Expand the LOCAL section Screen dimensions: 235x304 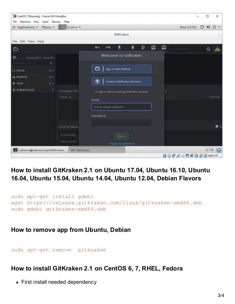(33, 71)
